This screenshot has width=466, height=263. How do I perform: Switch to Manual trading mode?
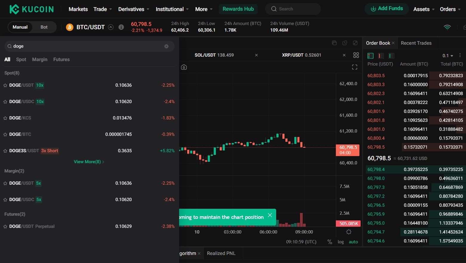(x=20, y=27)
